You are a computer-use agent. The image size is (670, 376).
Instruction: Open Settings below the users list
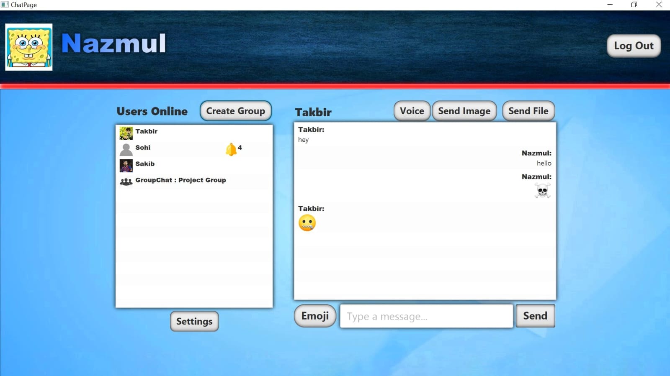(194, 321)
